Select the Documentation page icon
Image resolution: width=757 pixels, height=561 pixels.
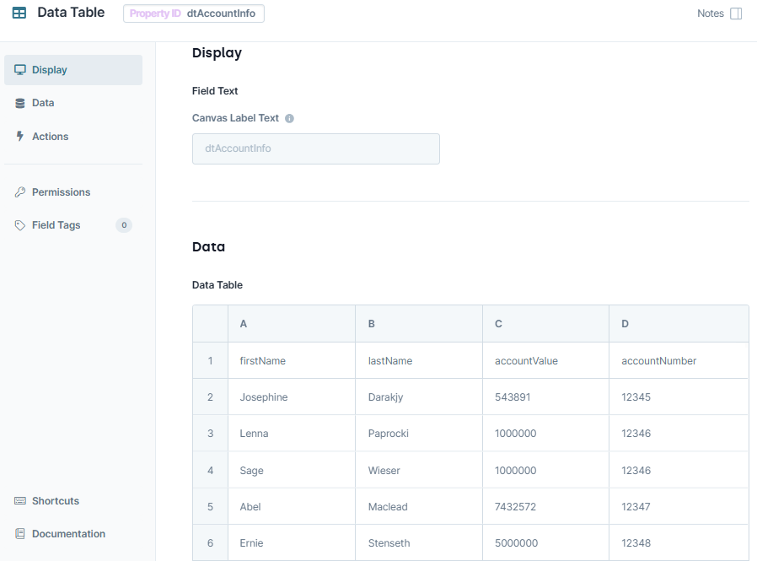[x=19, y=533]
